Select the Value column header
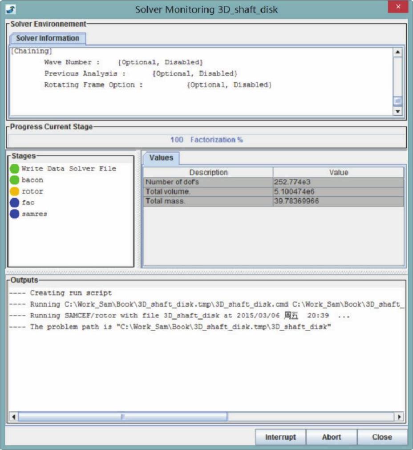Screen dimensions: 413x450 [338, 173]
